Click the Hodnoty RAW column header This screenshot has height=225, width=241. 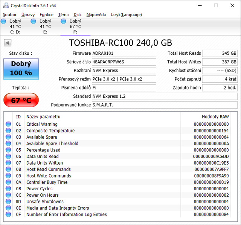[x=215, y=117]
